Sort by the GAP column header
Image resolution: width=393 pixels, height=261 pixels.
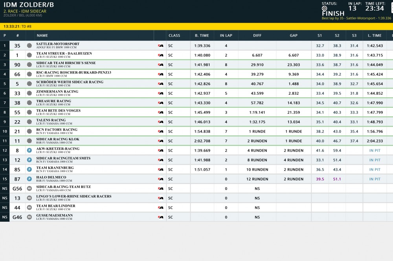point(294,36)
